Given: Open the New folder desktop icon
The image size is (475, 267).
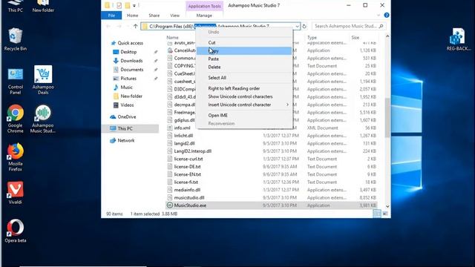Looking at the screenshot, I should tap(43, 6).
